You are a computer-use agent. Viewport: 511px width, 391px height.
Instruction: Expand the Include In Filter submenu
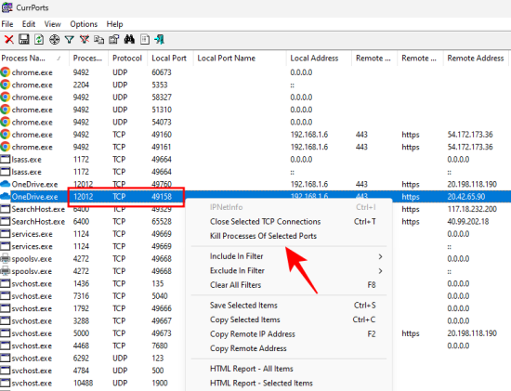point(289,256)
